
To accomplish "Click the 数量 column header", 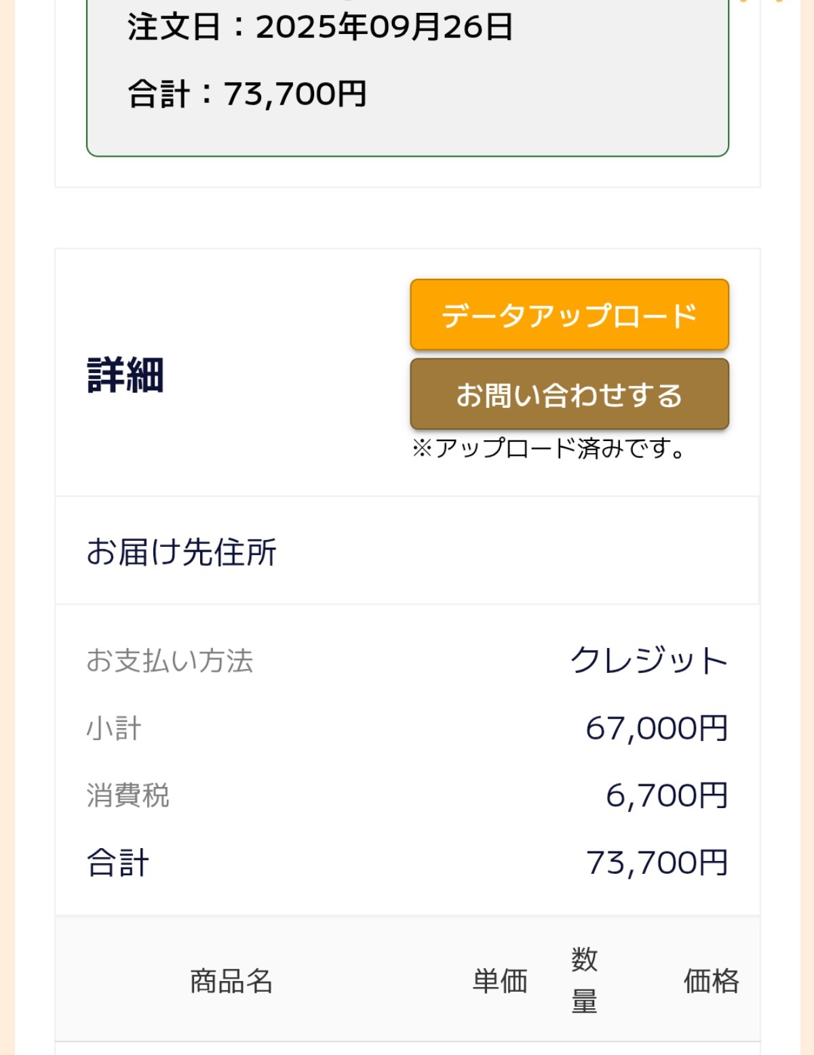I will coord(584,980).
